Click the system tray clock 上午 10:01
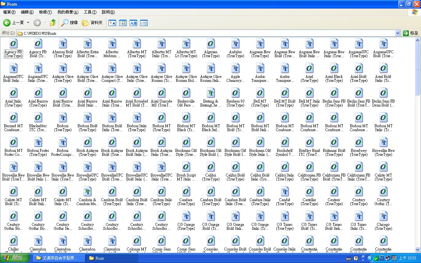 408,258
